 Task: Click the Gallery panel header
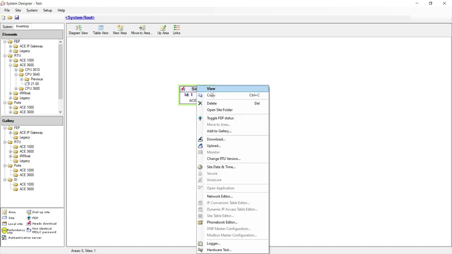pyautogui.click(x=32, y=121)
